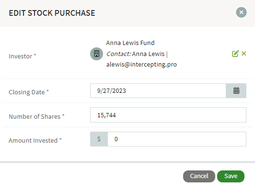The width and height of the screenshot is (255, 191).
Task: Click the Anna Lewis Fund name
Action: 130,43
